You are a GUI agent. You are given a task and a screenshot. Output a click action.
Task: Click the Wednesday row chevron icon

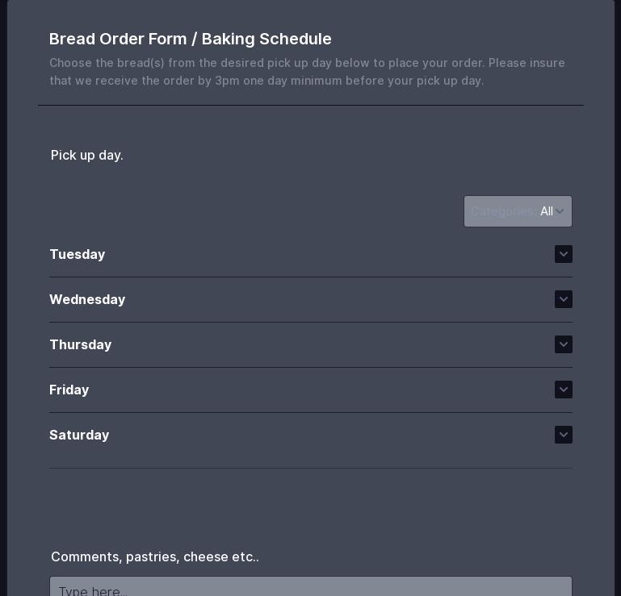pos(564,299)
